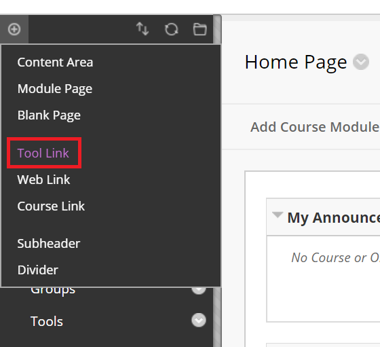The image size is (380, 347).
Task: Insert a Divider from the menu
Action: click(x=38, y=270)
